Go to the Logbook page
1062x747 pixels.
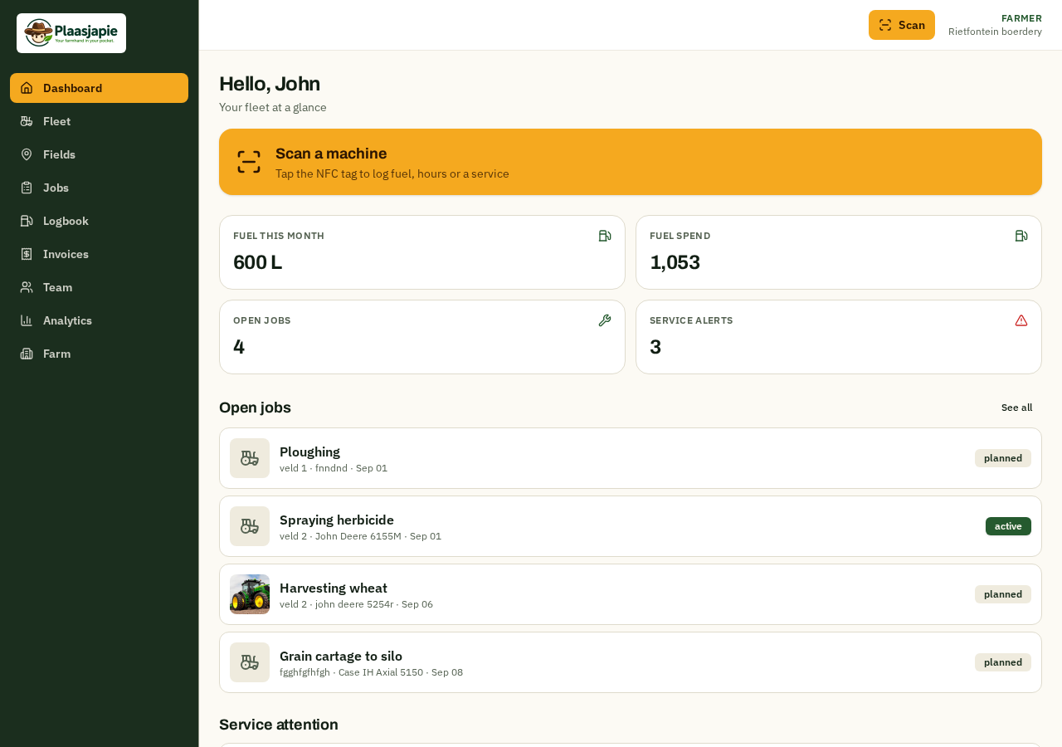point(99,221)
